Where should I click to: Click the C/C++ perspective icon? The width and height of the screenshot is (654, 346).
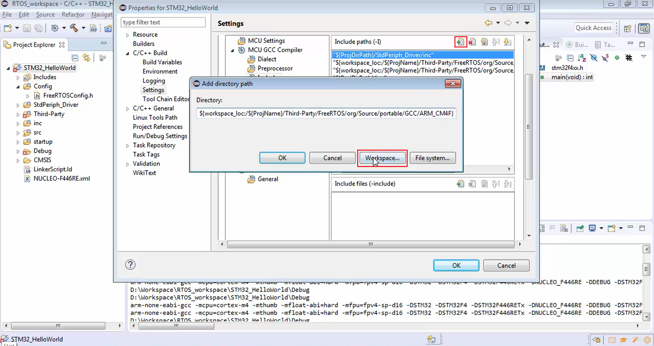644,28
